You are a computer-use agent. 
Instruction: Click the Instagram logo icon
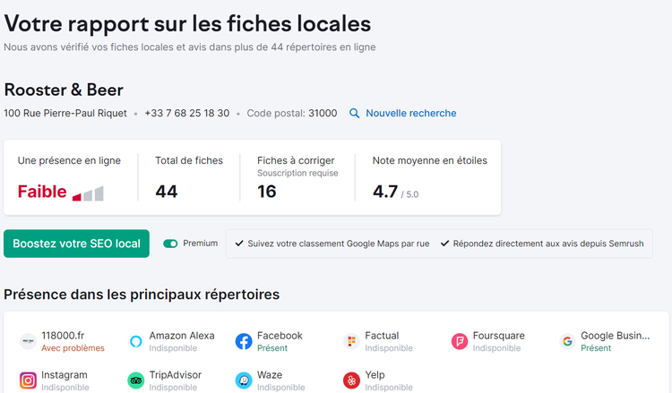[x=28, y=380]
